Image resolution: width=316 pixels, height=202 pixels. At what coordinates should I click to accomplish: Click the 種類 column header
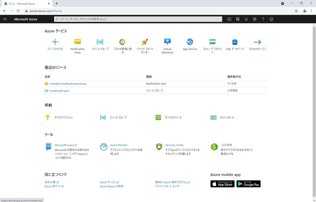tap(149, 77)
